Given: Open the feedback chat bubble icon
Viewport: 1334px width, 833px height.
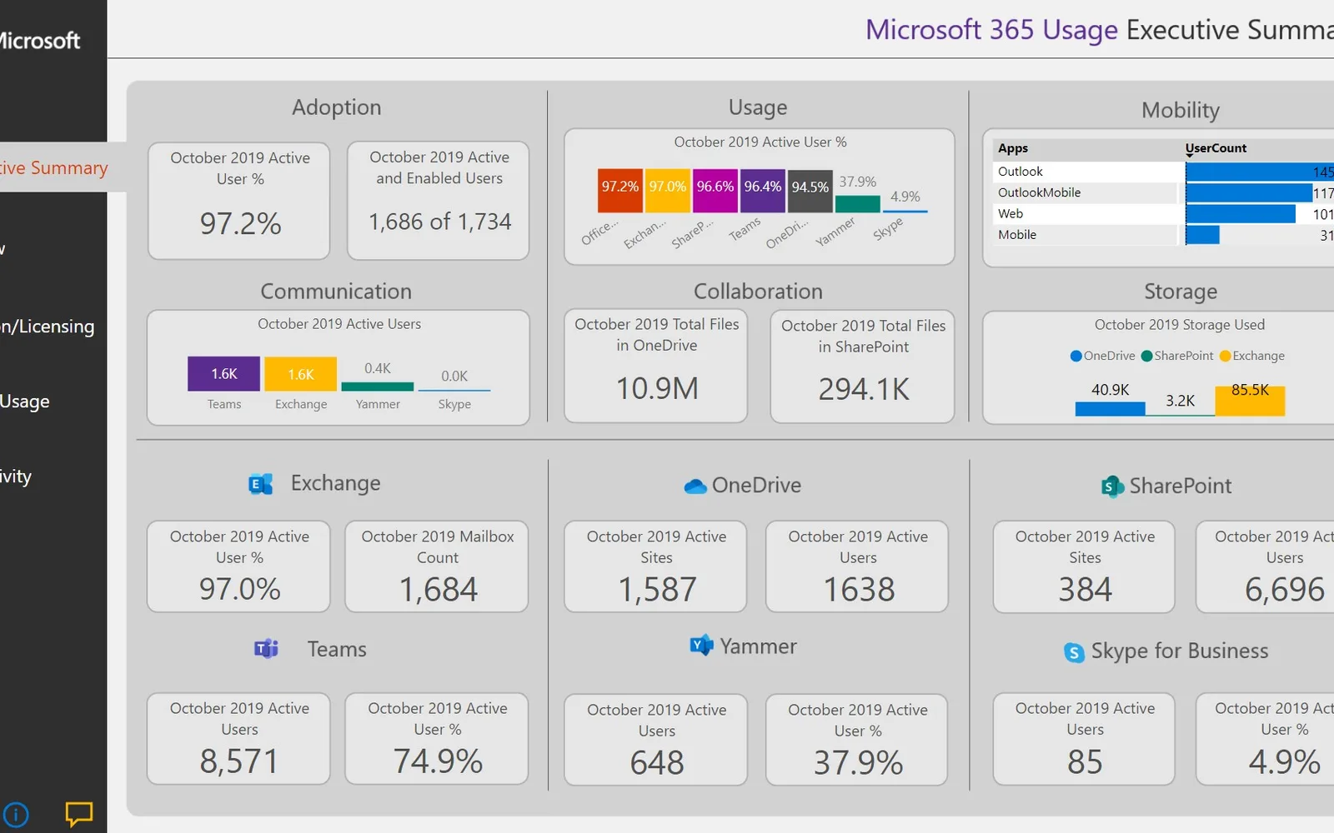Looking at the screenshot, I should [x=79, y=813].
